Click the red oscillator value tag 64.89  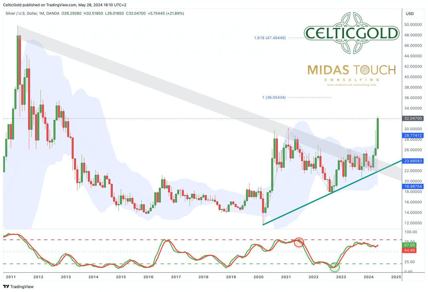click(x=410, y=250)
